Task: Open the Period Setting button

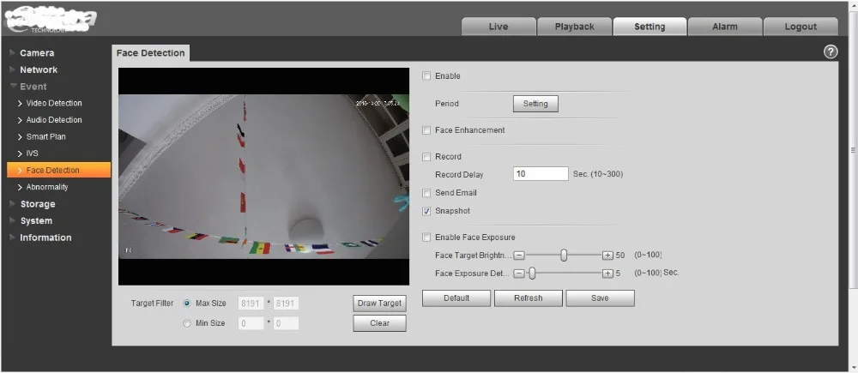Action: pyautogui.click(x=535, y=104)
